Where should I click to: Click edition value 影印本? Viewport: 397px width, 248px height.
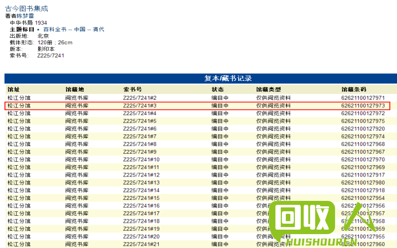pyautogui.click(x=46, y=49)
